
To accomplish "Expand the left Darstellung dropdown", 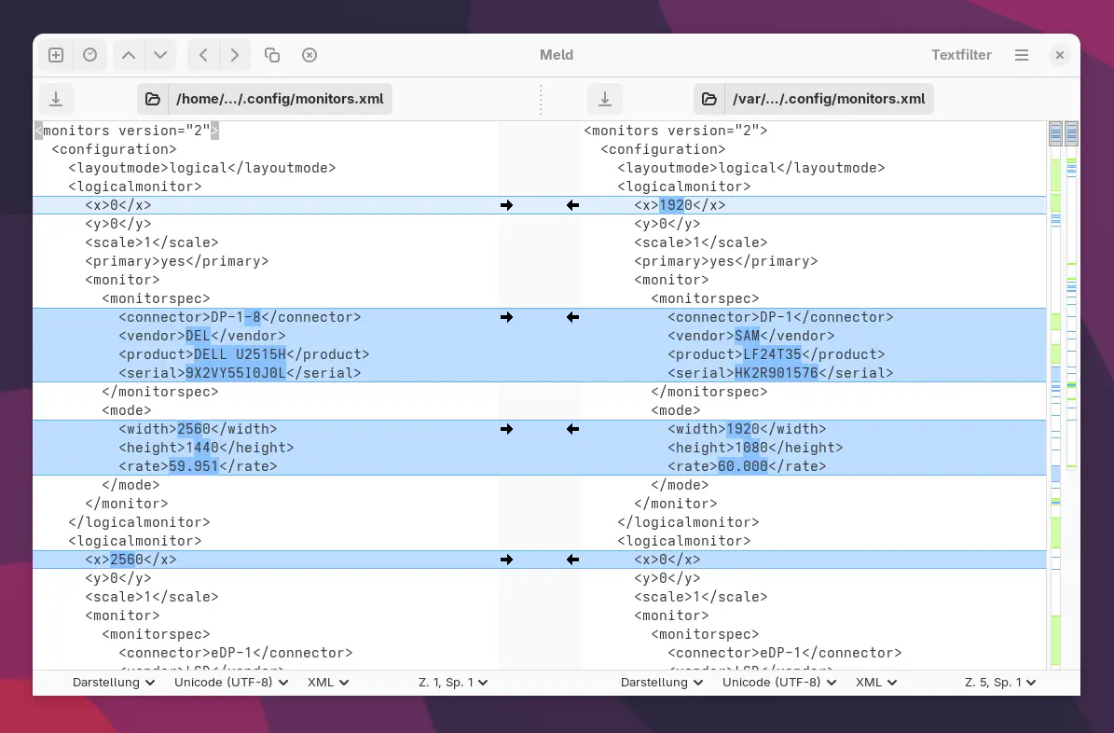I will (x=113, y=683).
